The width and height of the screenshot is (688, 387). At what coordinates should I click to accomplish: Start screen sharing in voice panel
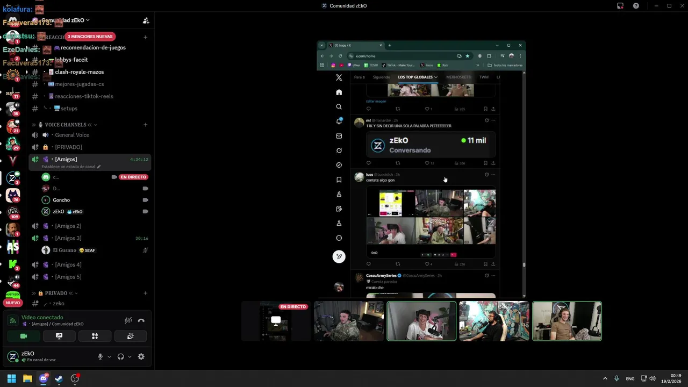point(59,336)
